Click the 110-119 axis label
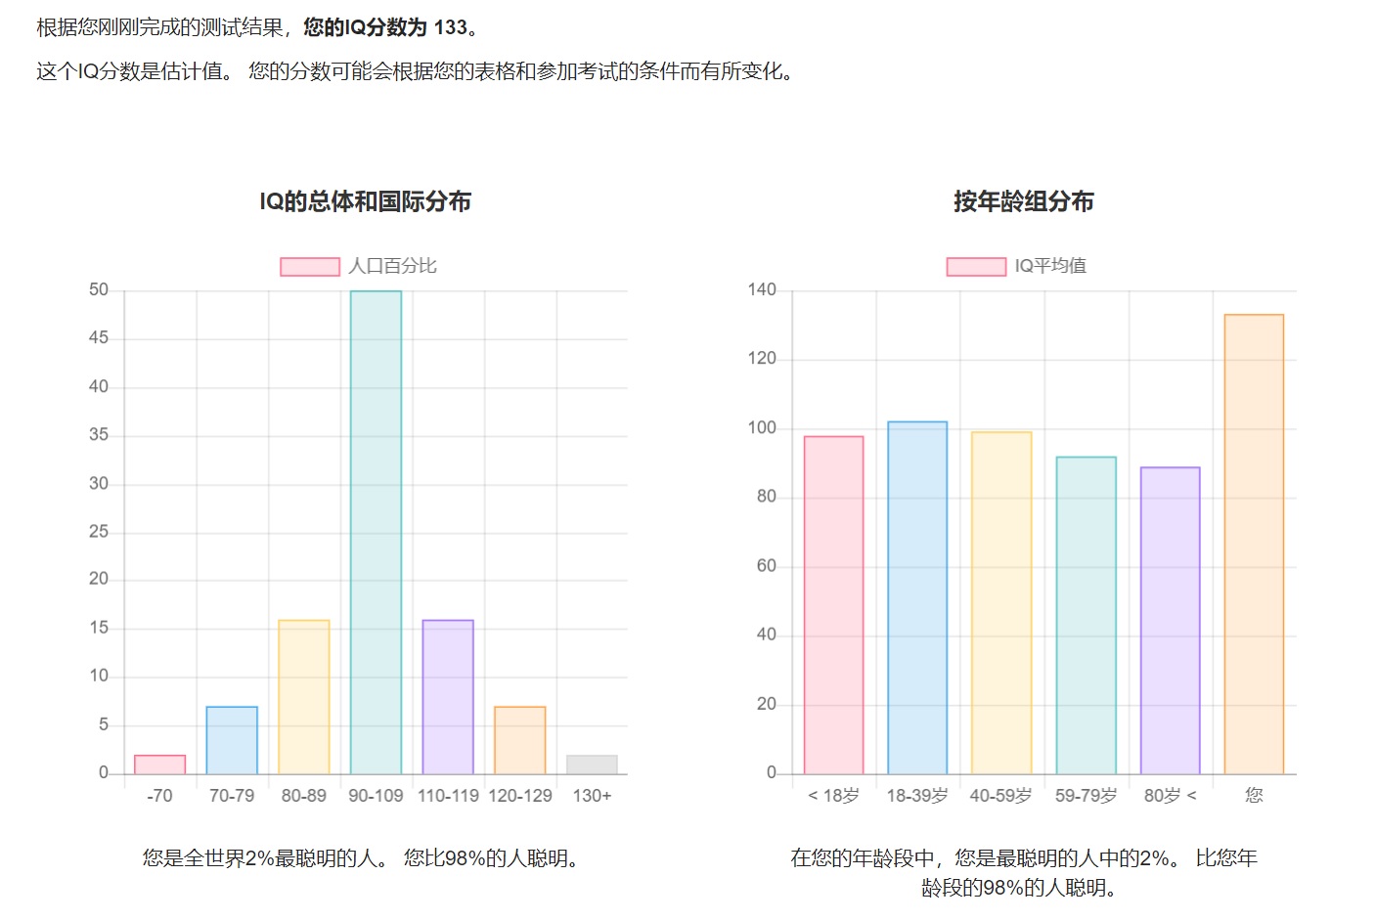This screenshot has height=920, width=1375. pos(448,796)
